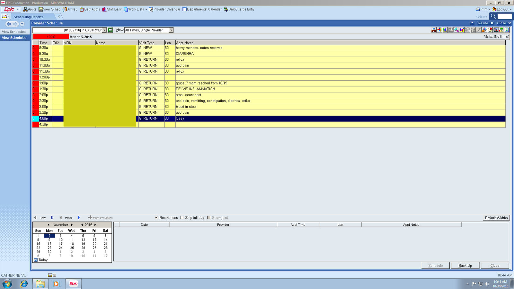Click the Windows Start button
This screenshot has height=289, width=514.
[x=7, y=284]
